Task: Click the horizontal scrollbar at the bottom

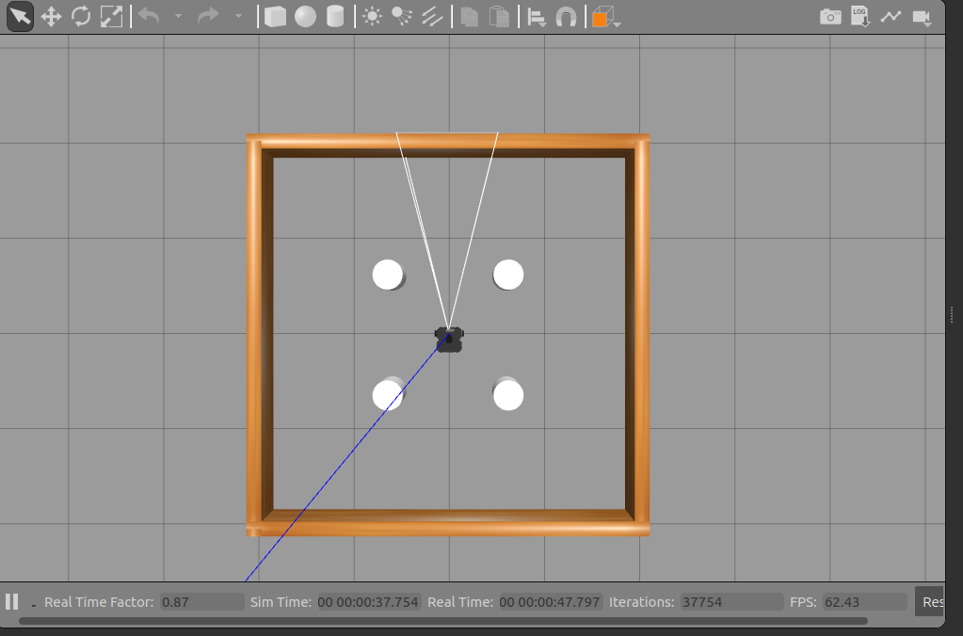Action: coord(442,621)
